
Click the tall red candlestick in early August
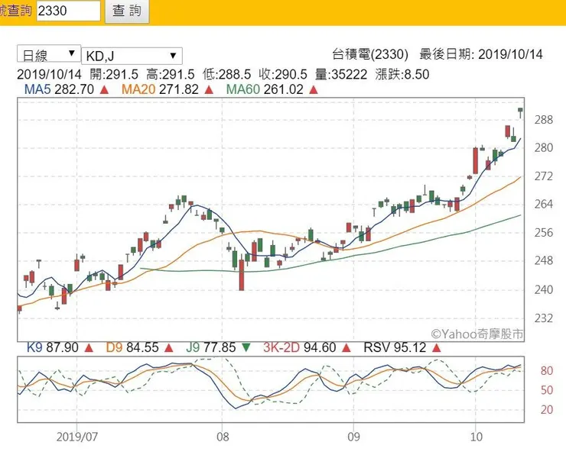242,275
